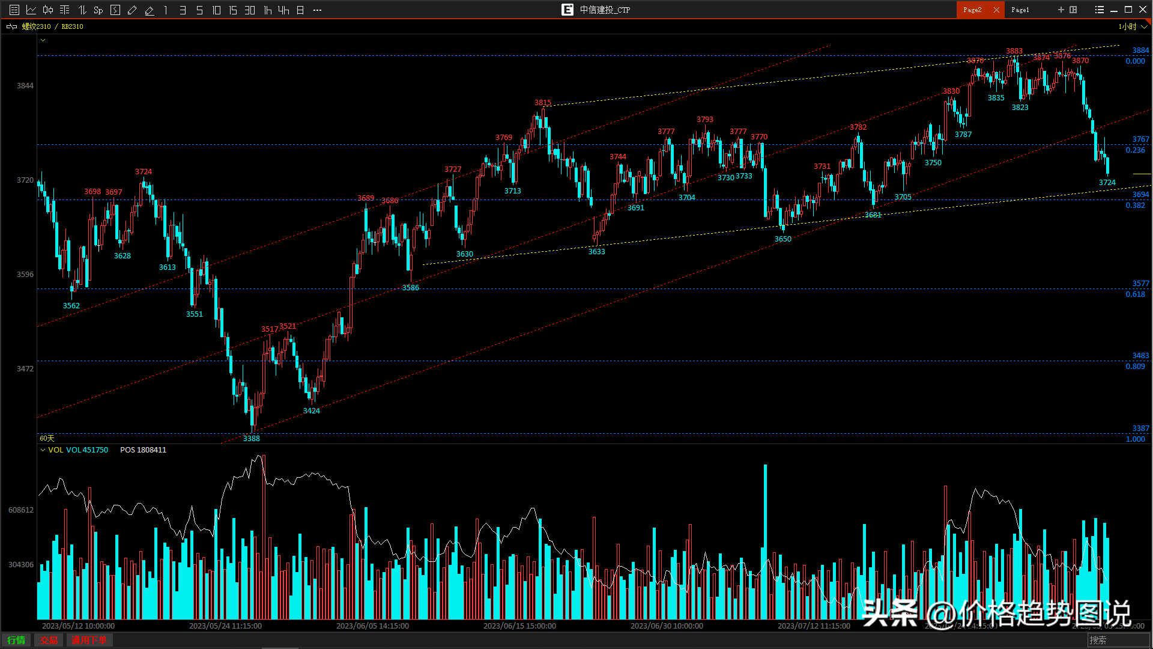Toggle the 1h timeframe button
Screen dimensions: 1153x649
pos(267,10)
